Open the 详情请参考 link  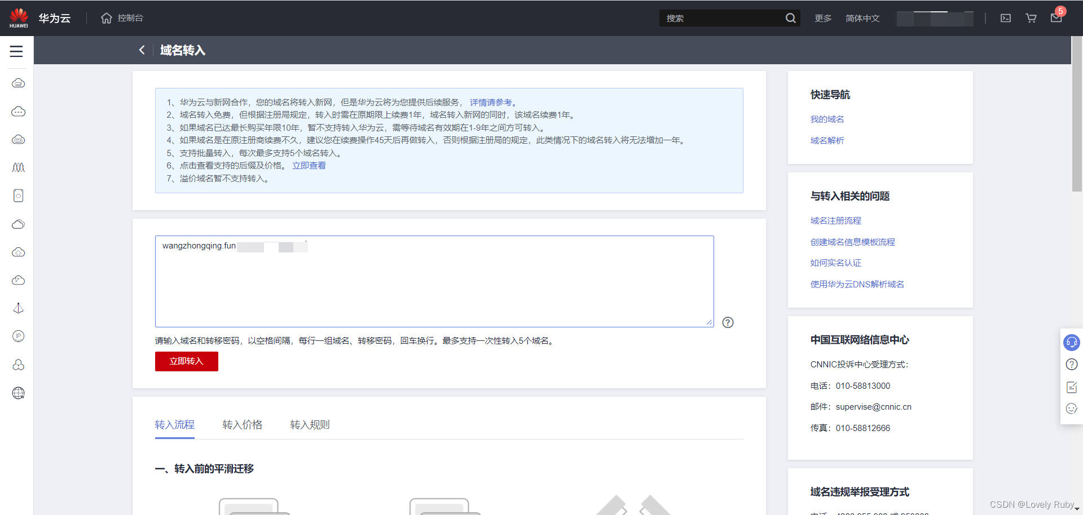point(491,103)
